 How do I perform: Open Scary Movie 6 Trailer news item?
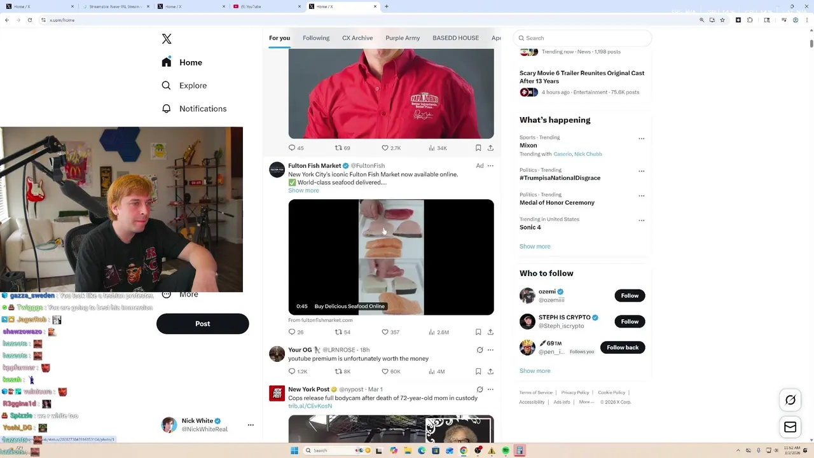(x=582, y=77)
